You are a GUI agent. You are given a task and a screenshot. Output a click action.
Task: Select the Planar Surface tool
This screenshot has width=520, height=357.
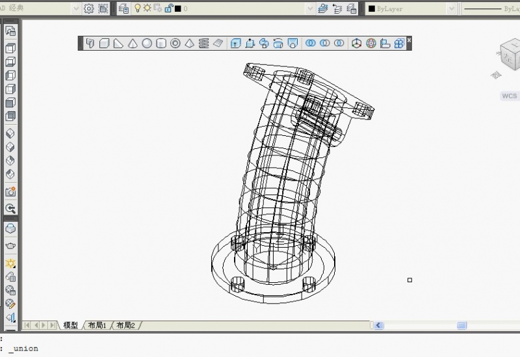tap(218, 44)
